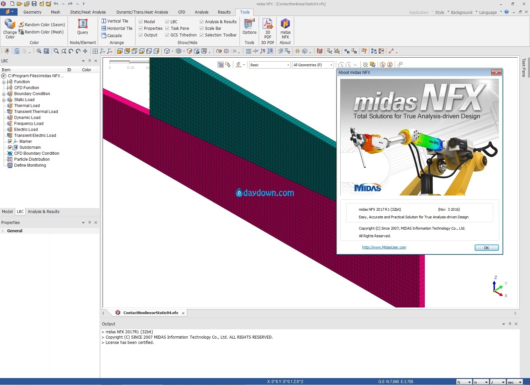Open the Task Pane side tab
Screen dimensions: 530x385
tap(523, 68)
